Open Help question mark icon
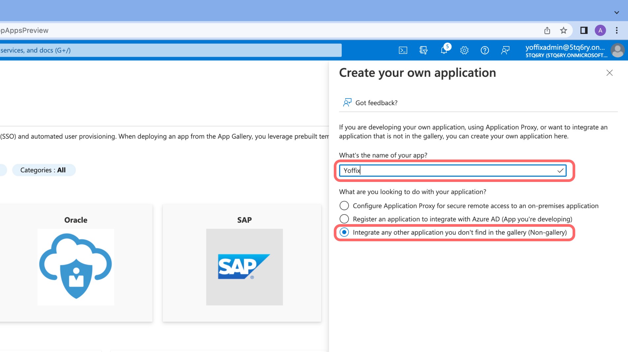 (x=485, y=50)
